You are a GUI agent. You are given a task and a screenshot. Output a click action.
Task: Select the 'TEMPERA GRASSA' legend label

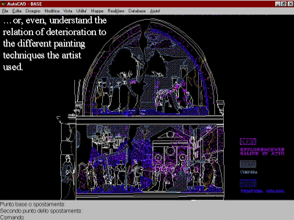point(262,191)
